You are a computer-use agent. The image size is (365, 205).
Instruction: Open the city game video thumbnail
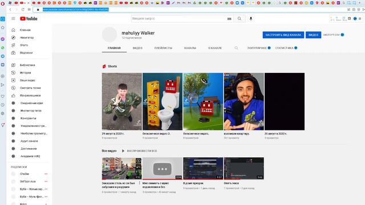point(121,169)
